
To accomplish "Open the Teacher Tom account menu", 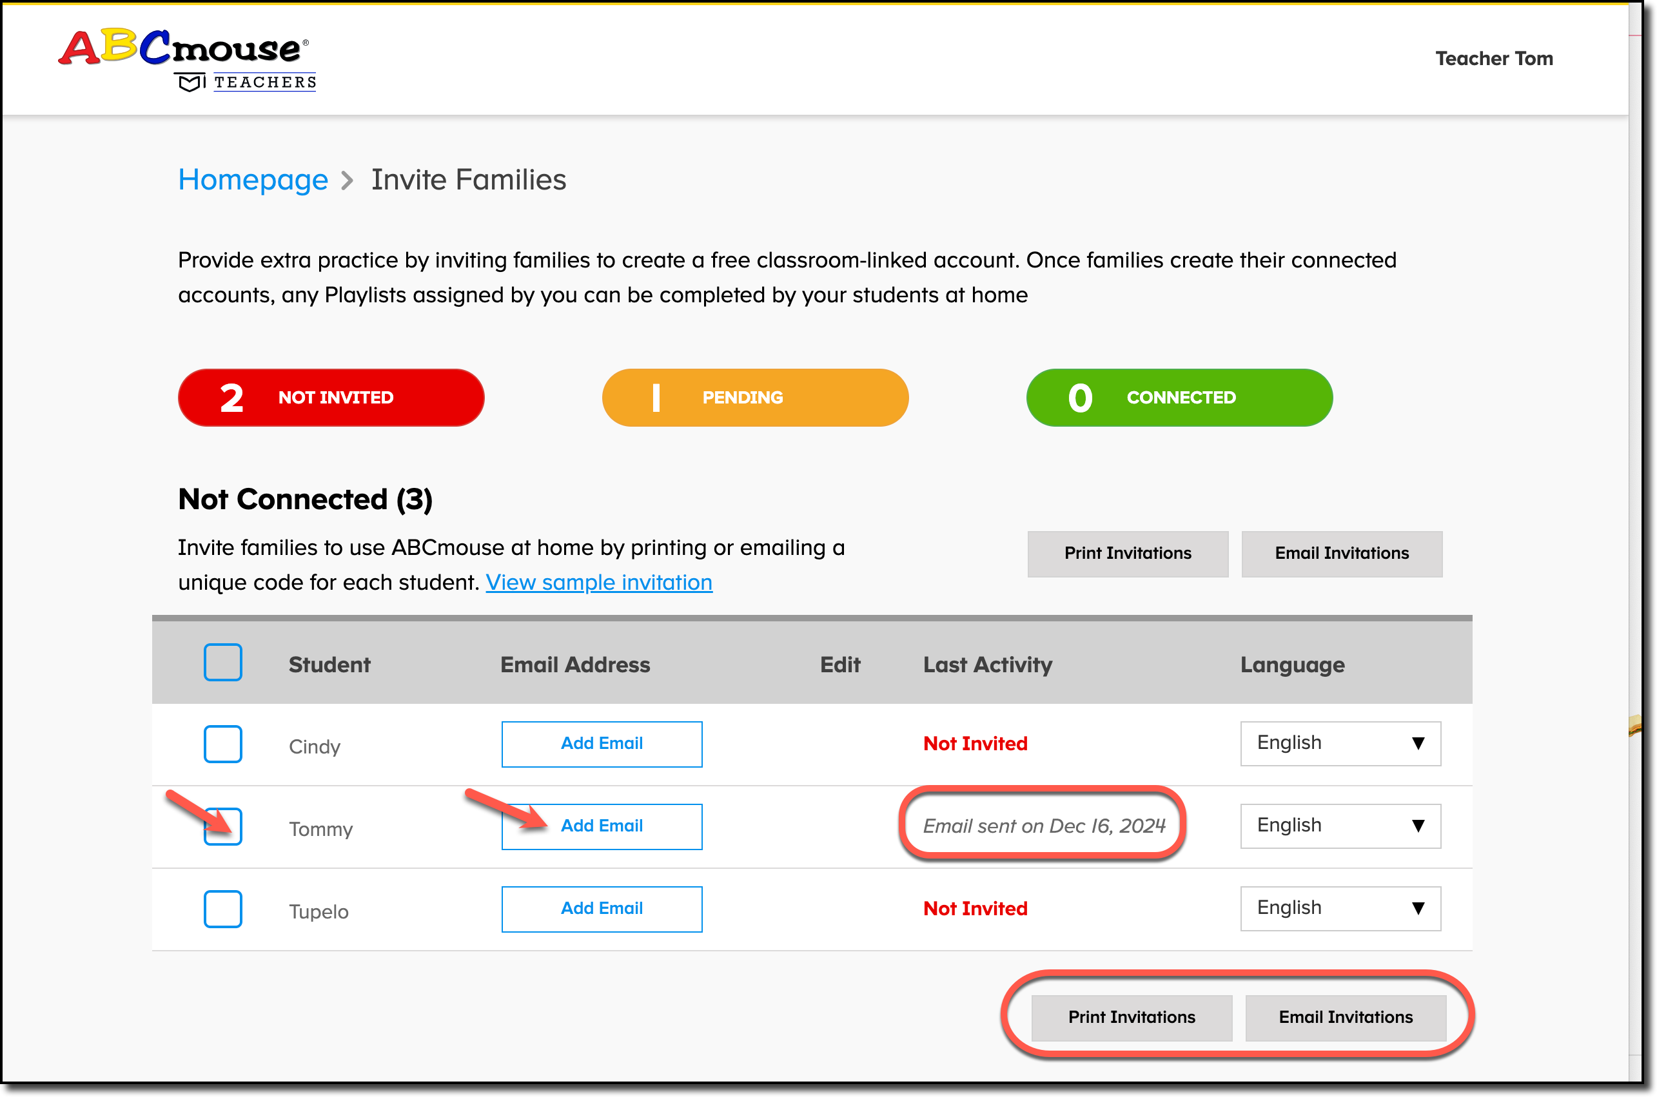I will click(x=1493, y=59).
